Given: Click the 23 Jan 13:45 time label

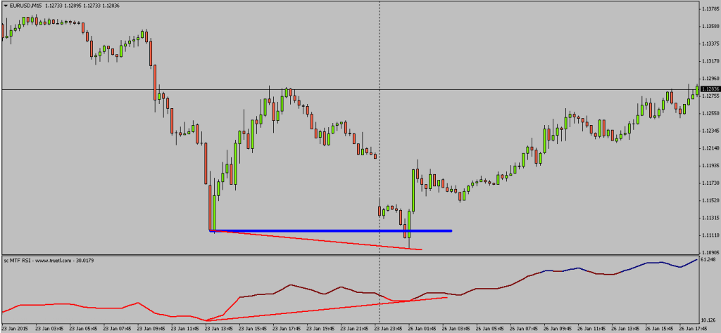Looking at the screenshot, I should [x=220, y=329].
